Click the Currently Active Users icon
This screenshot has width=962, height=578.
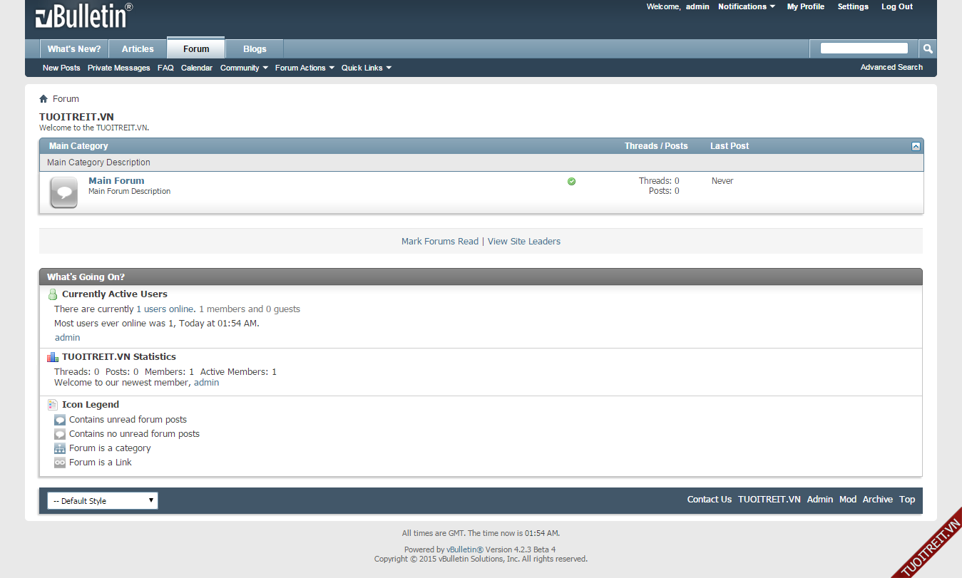click(52, 294)
